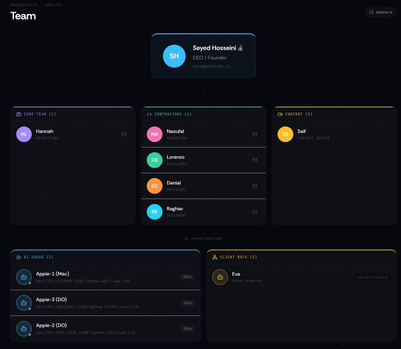The width and height of the screenshot is (401, 349).
Task: Click the briefcase icon beside CORE TEAM
Action: pos(18,114)
